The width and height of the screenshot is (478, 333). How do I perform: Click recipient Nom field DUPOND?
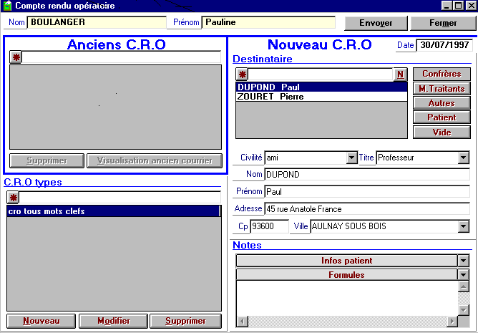click(x=367, y=175)
